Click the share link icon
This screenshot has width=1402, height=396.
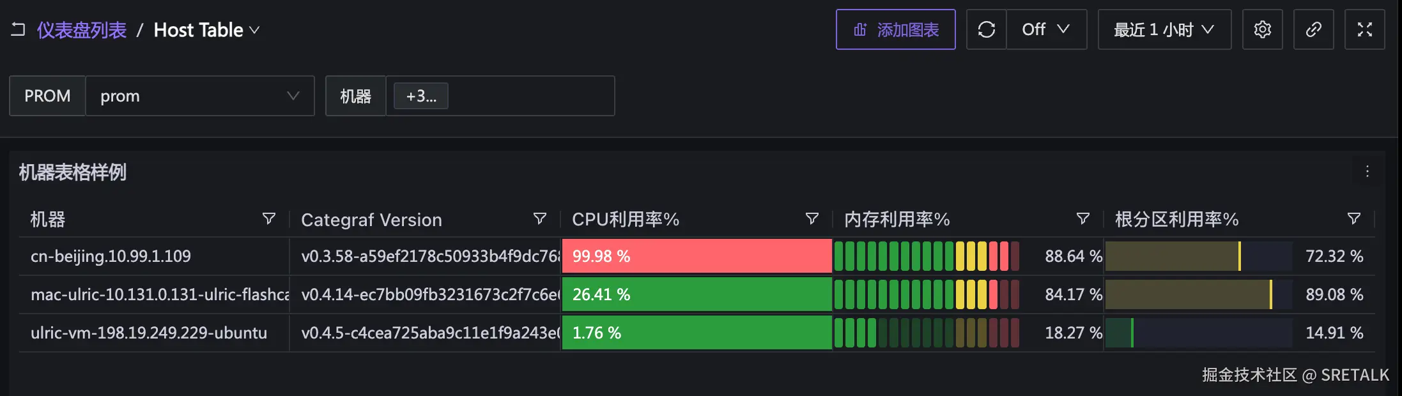tap(1313, 29)
